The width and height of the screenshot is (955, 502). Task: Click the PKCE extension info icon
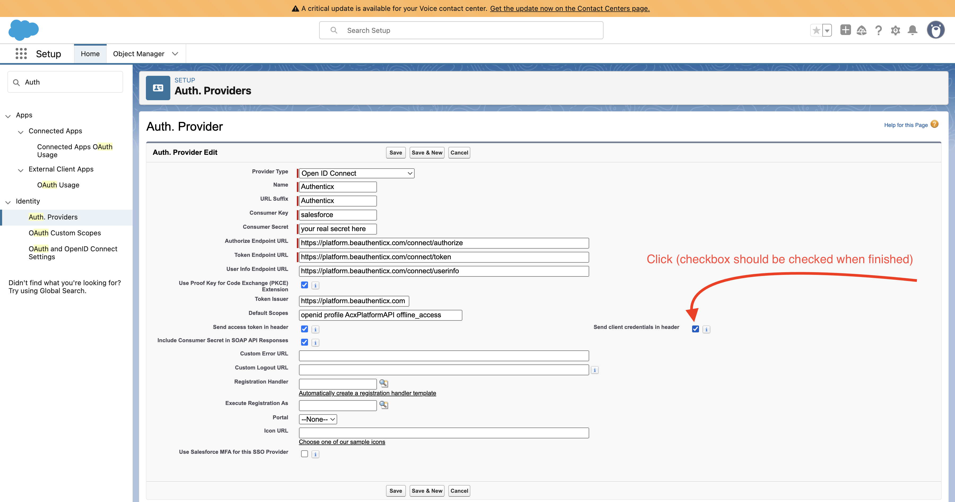[315, 285]
